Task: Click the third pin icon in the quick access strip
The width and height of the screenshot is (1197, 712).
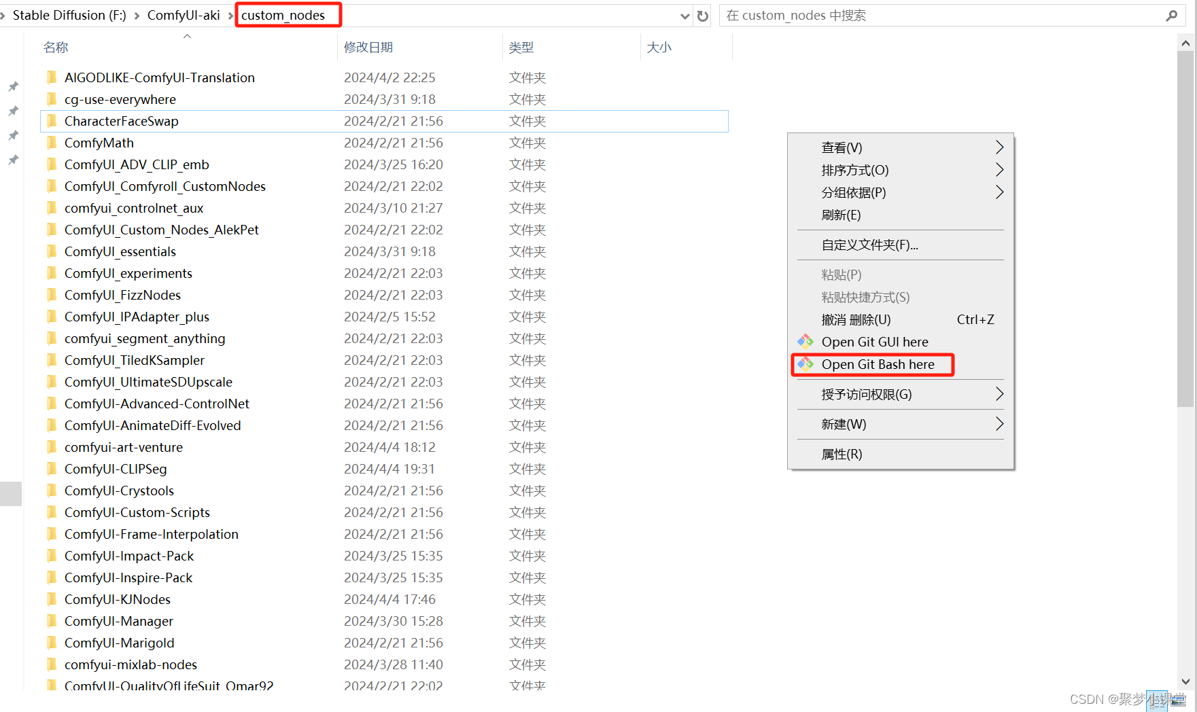Action: pos(13,135)
